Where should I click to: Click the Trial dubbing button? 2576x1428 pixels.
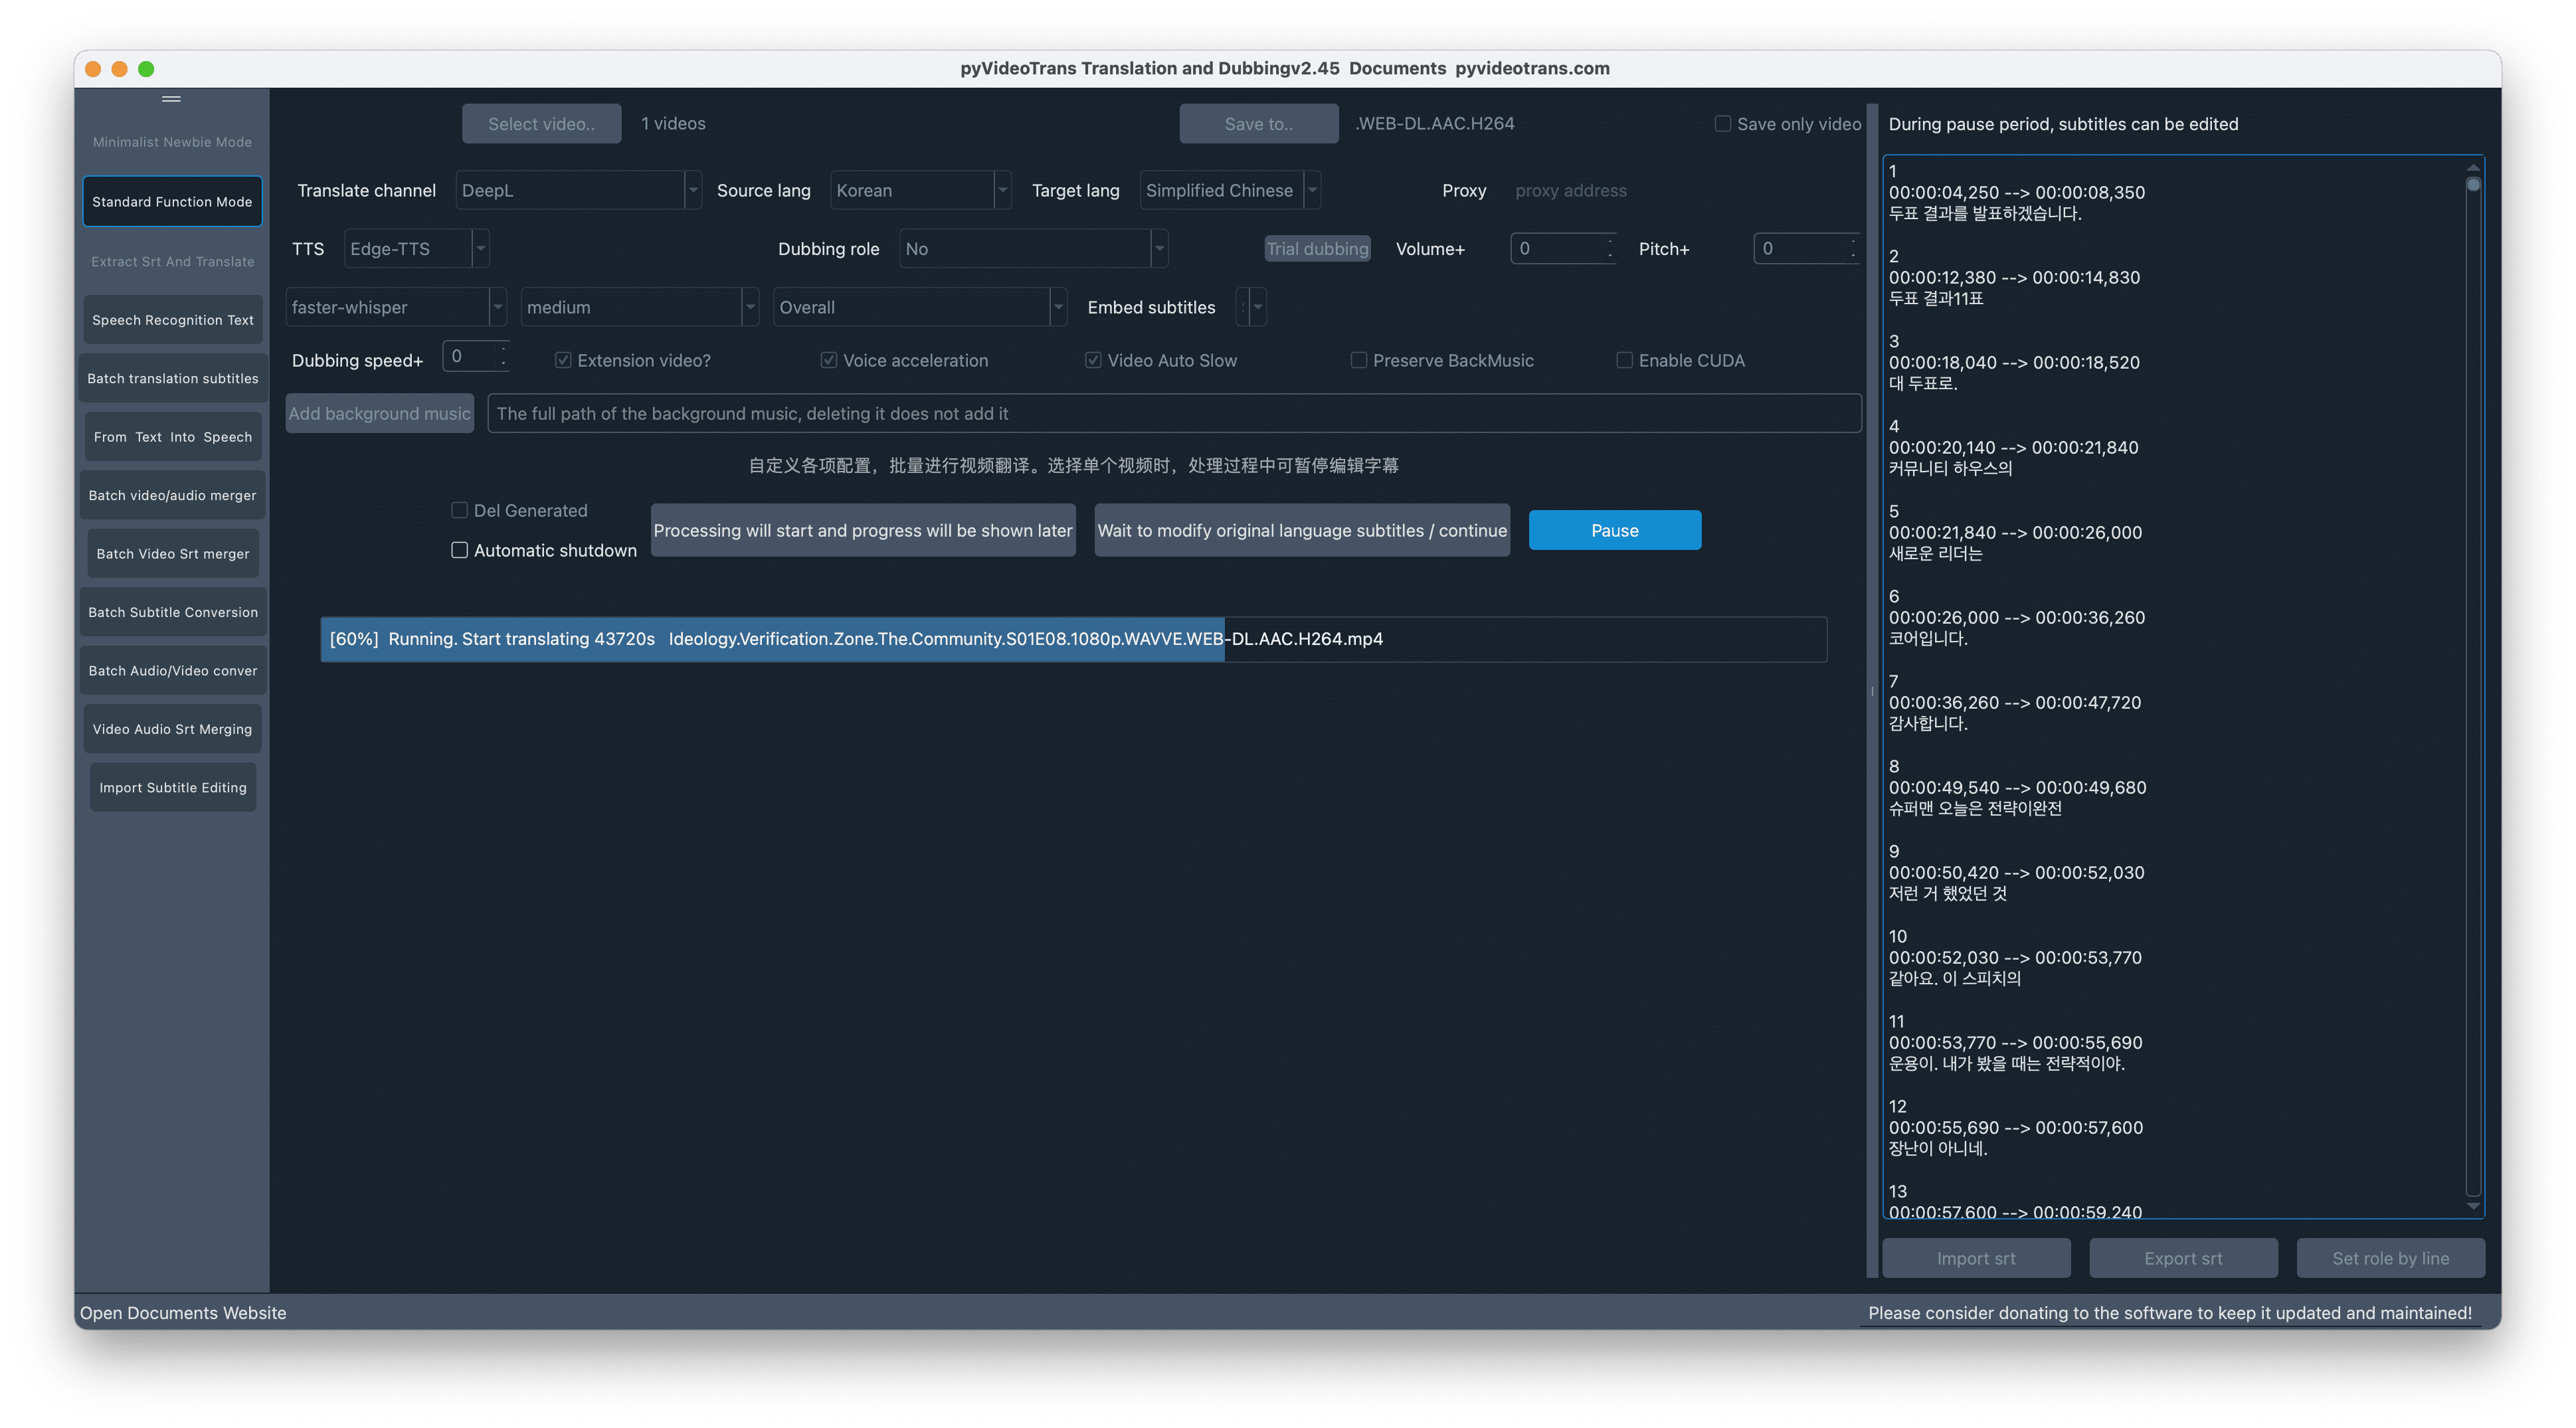pos(1317,249)
